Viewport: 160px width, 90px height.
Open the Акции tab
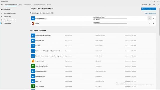click(x=49, y=5)
